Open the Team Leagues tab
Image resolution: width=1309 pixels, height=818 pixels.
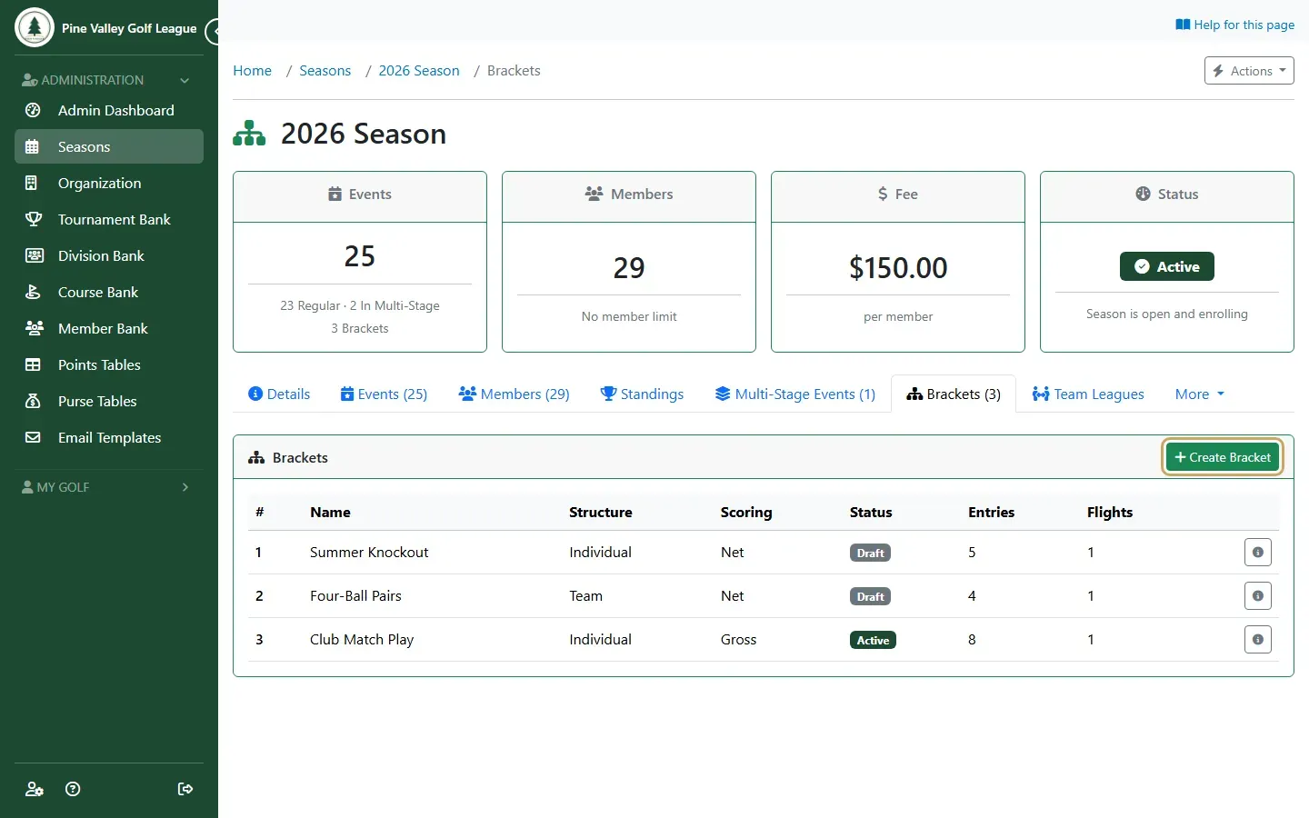[1088, 394]
